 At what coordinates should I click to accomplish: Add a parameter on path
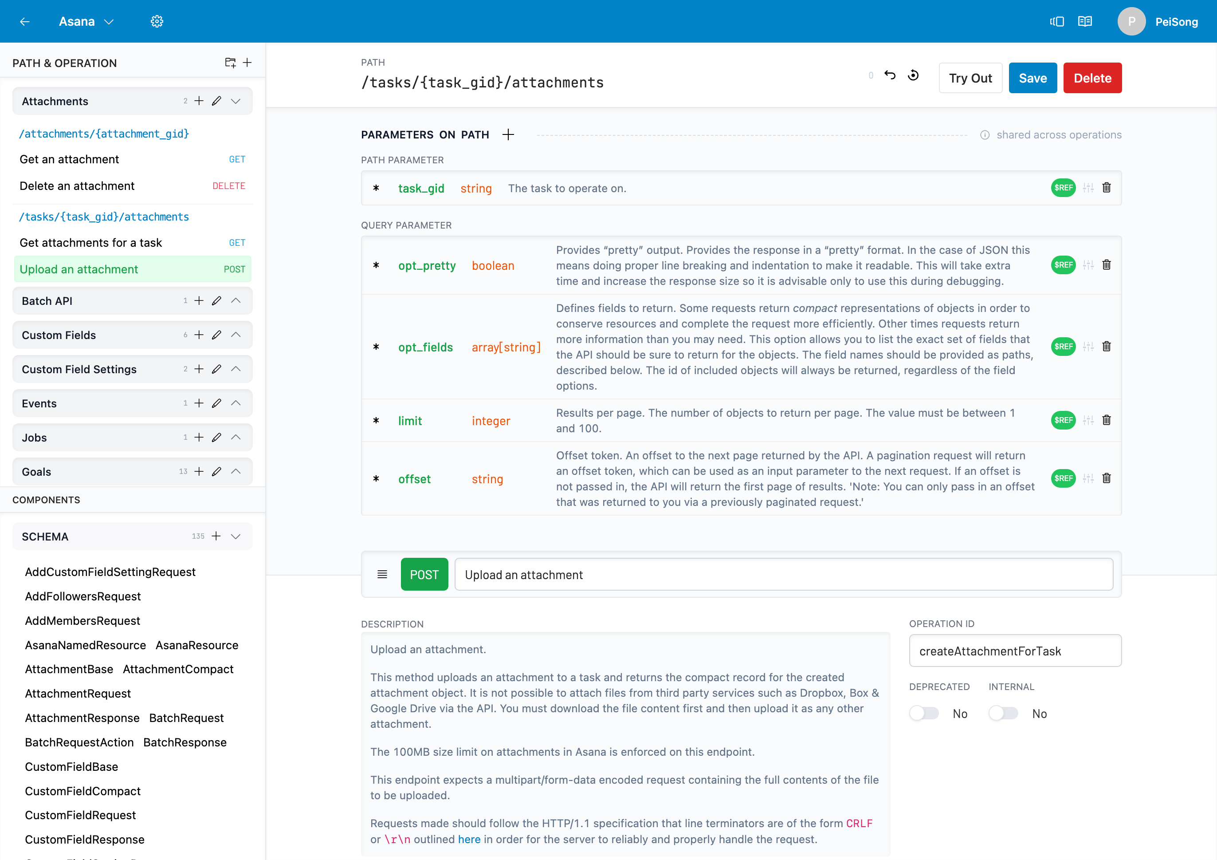click(508, 134)
